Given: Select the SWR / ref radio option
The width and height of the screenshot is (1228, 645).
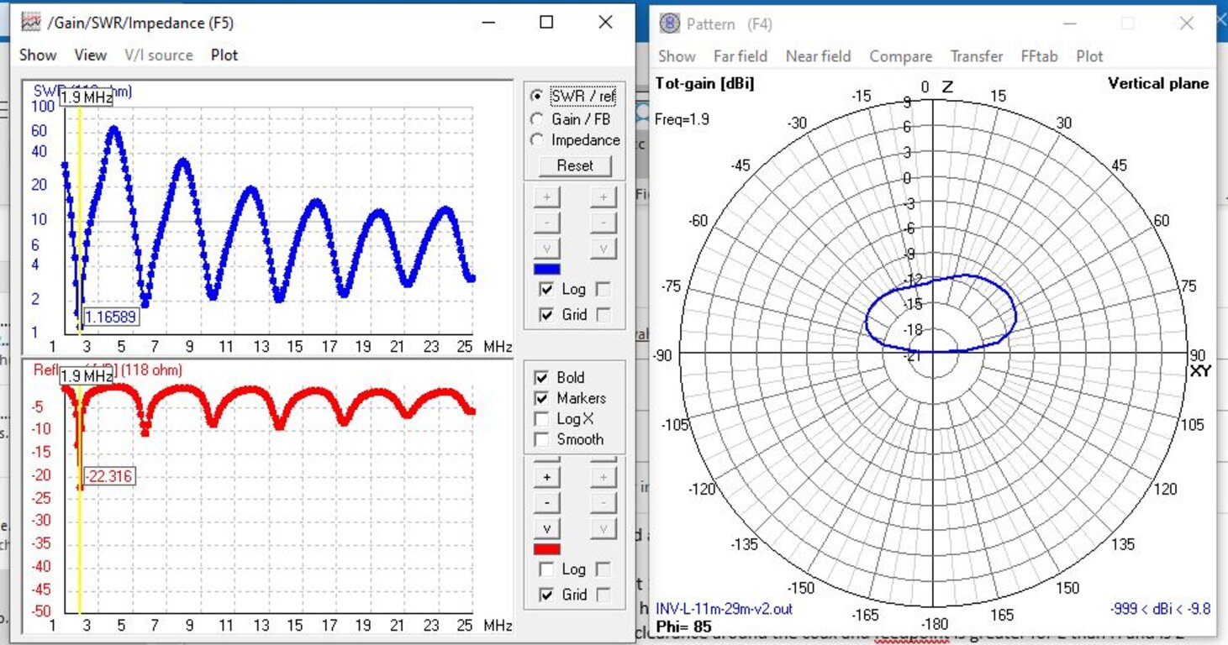Looking at the screenshot, I should point(574,97).
